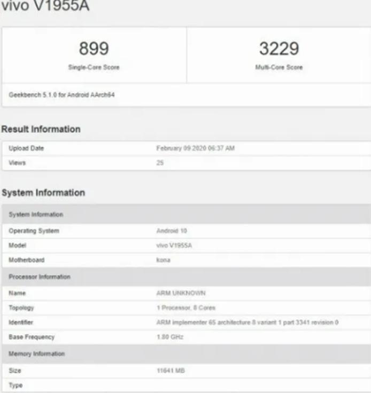Click the Operating System row label

34,231
